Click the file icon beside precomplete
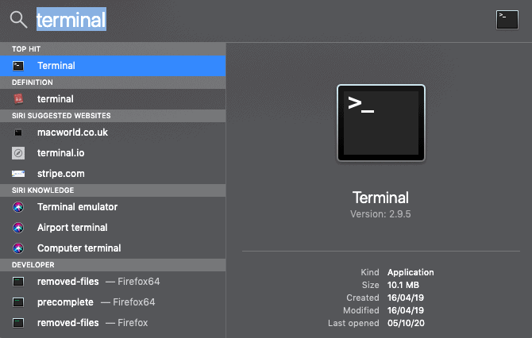 18,302
